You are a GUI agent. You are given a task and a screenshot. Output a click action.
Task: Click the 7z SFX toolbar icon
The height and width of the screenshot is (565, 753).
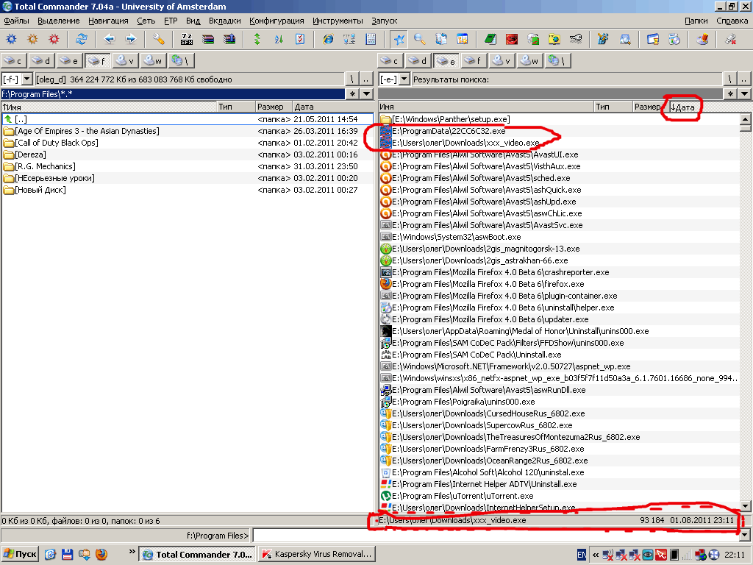187,39
